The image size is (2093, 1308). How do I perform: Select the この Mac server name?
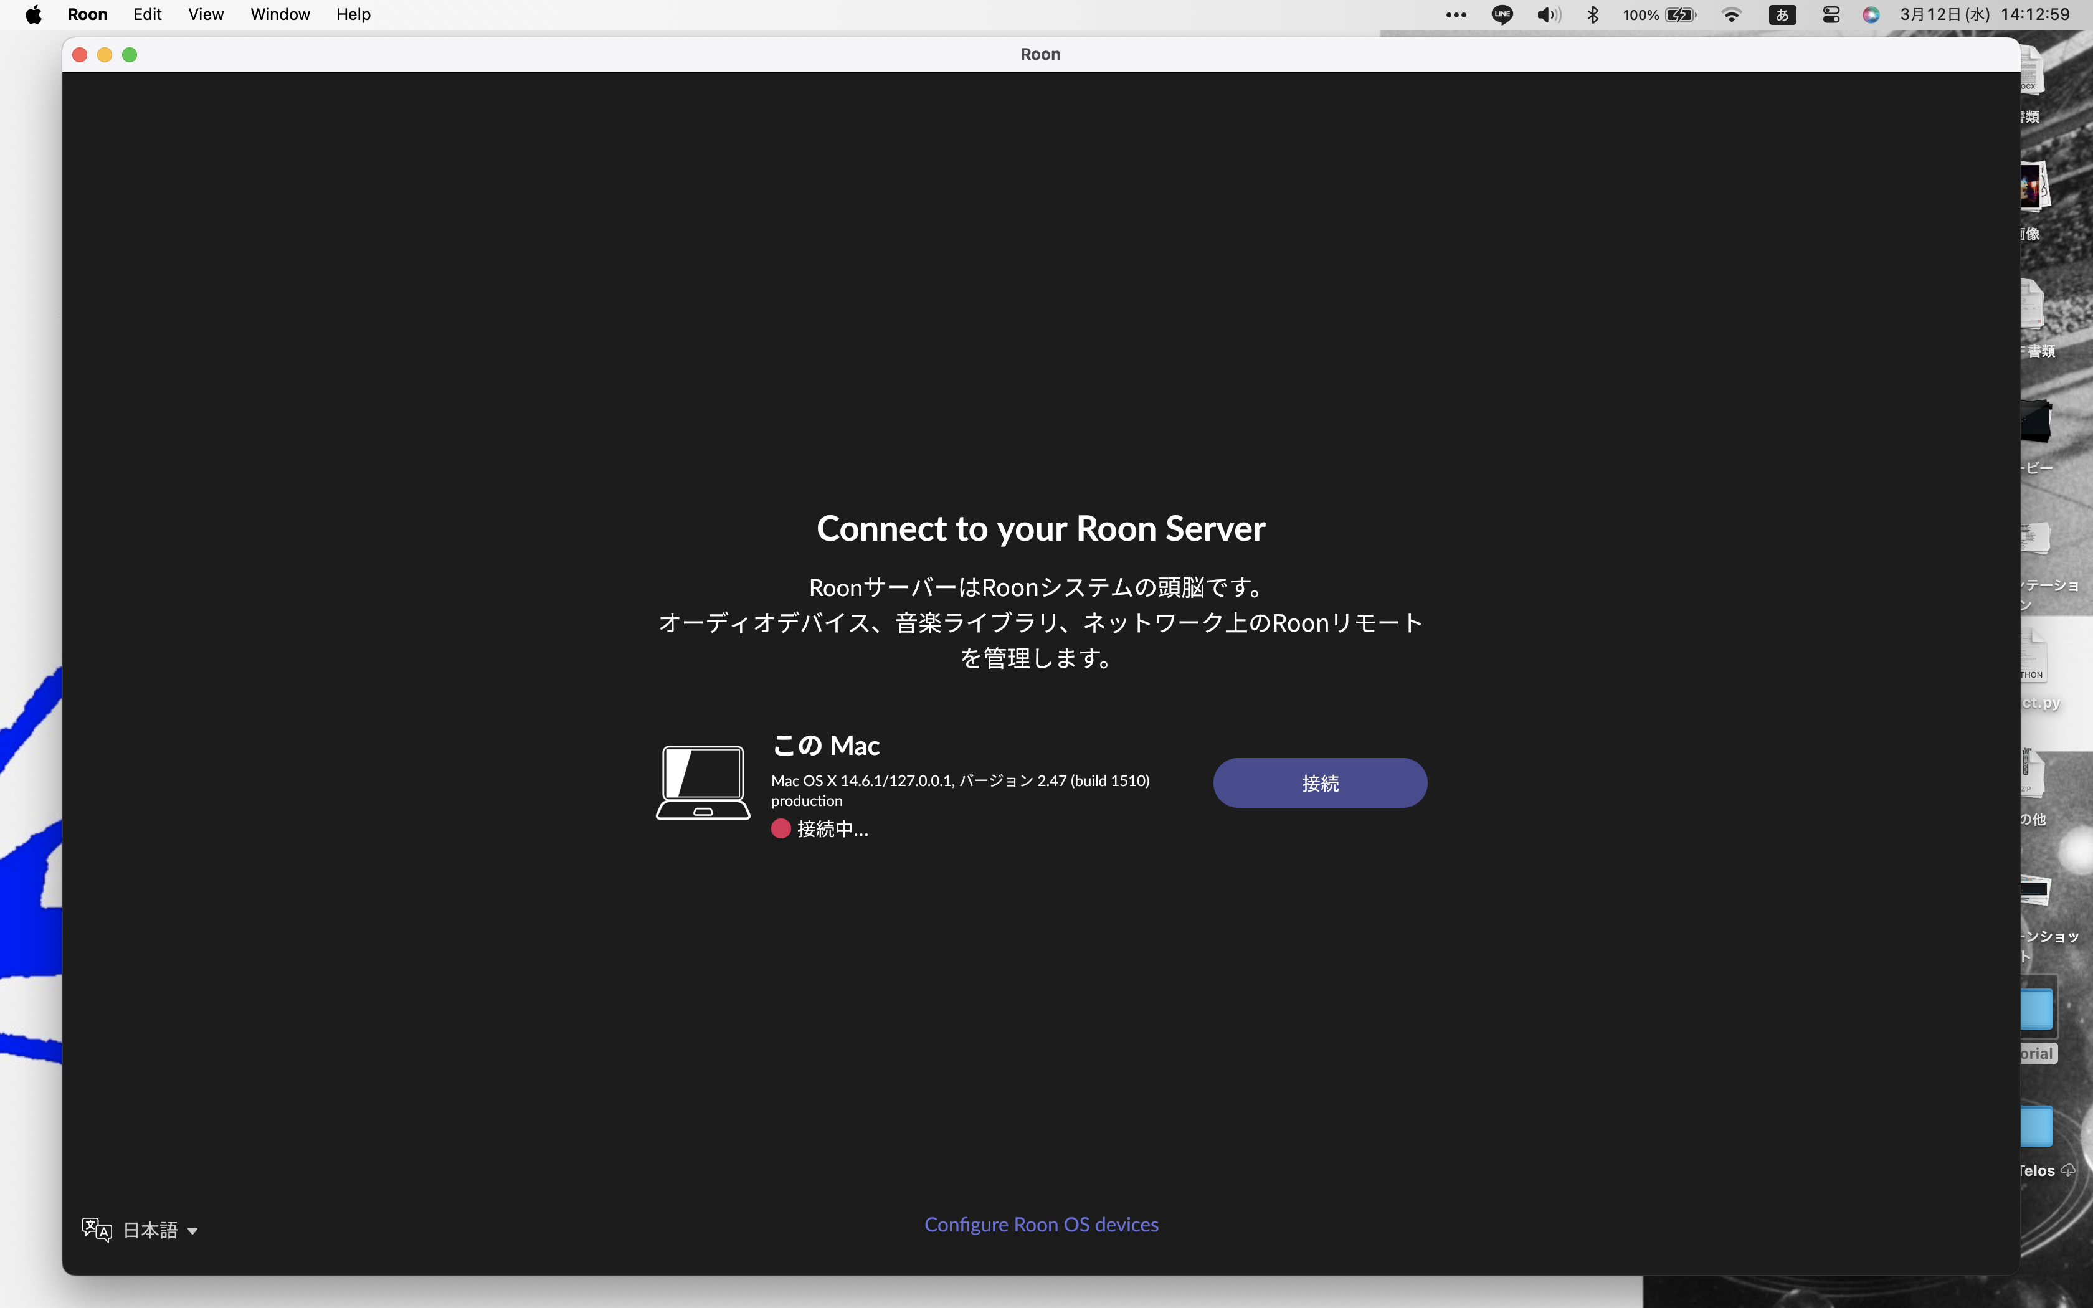point(826,746)
